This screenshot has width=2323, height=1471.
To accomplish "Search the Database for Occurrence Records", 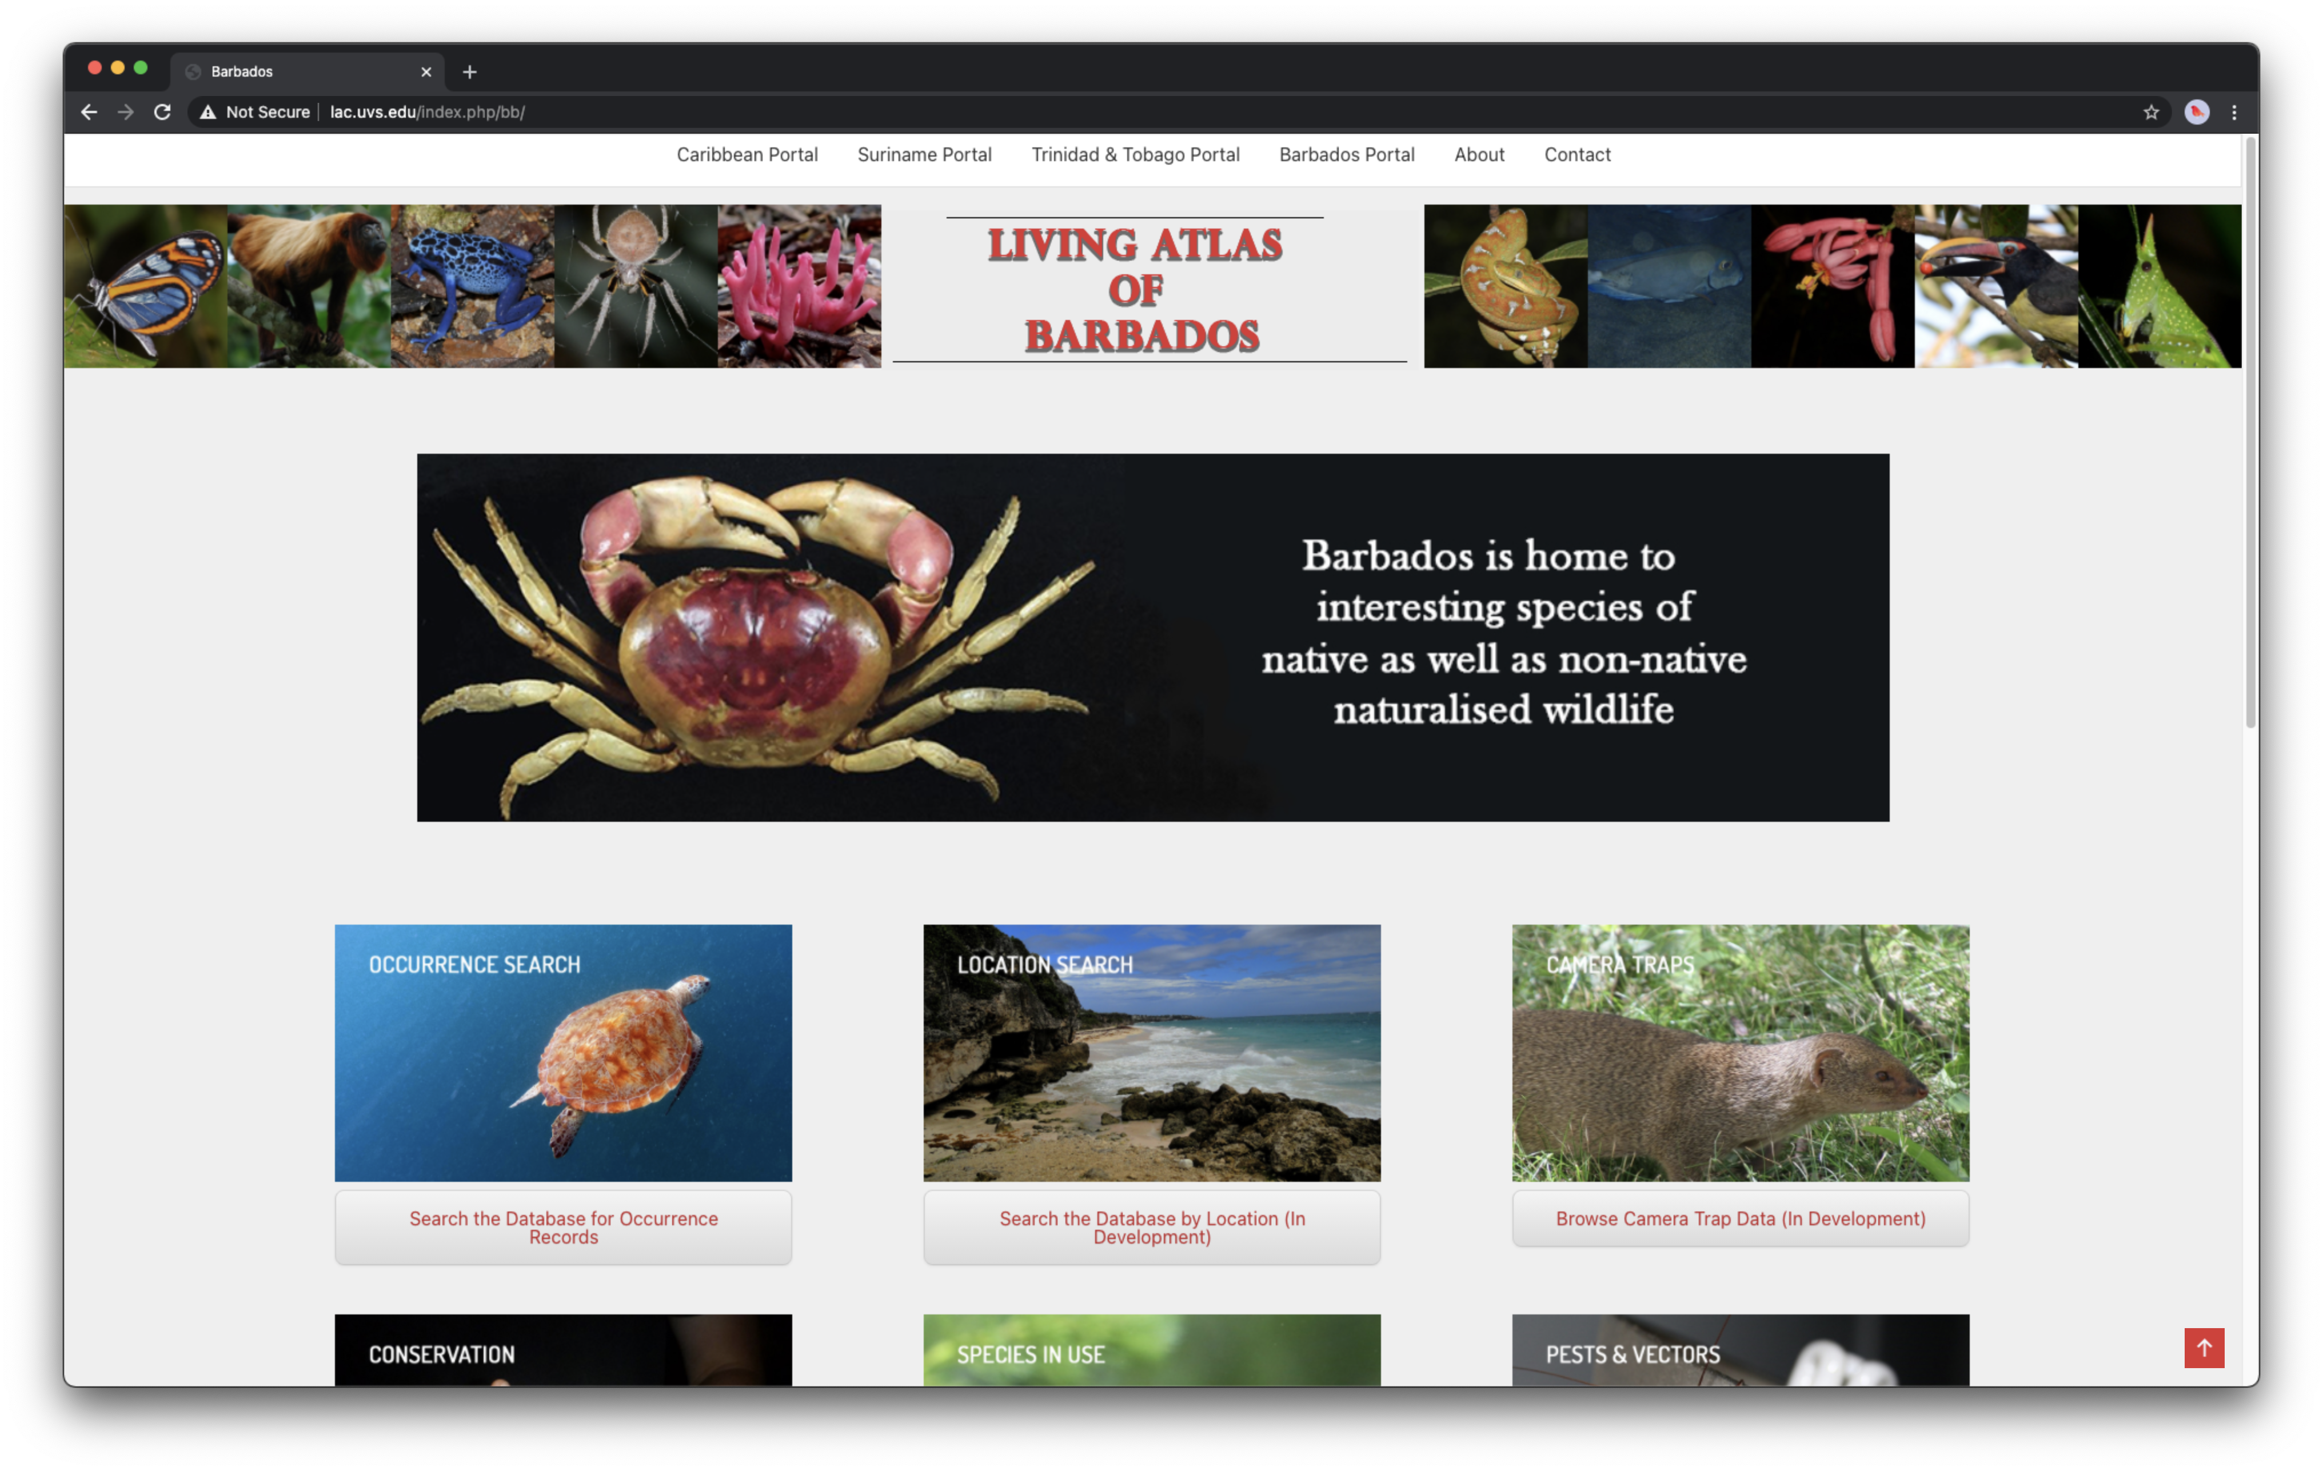I will click(562, 1227).
